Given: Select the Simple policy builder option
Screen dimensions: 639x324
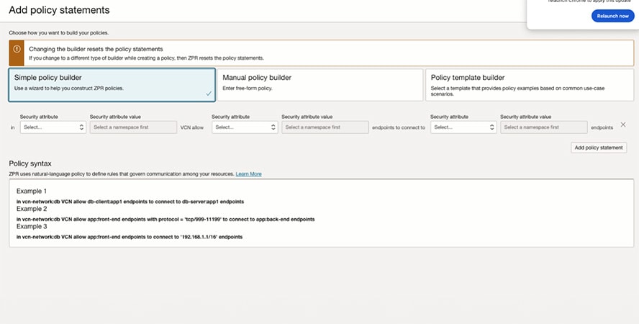Looking at the screenshot, I should pyautogui.click(x=112, y=84).
